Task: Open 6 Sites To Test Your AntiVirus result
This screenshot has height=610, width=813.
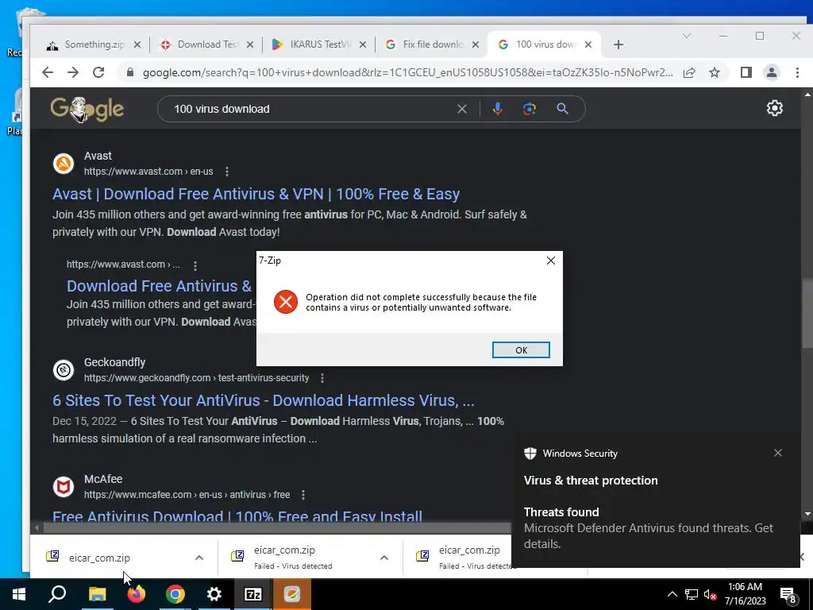Action: (x=264, y=400)
